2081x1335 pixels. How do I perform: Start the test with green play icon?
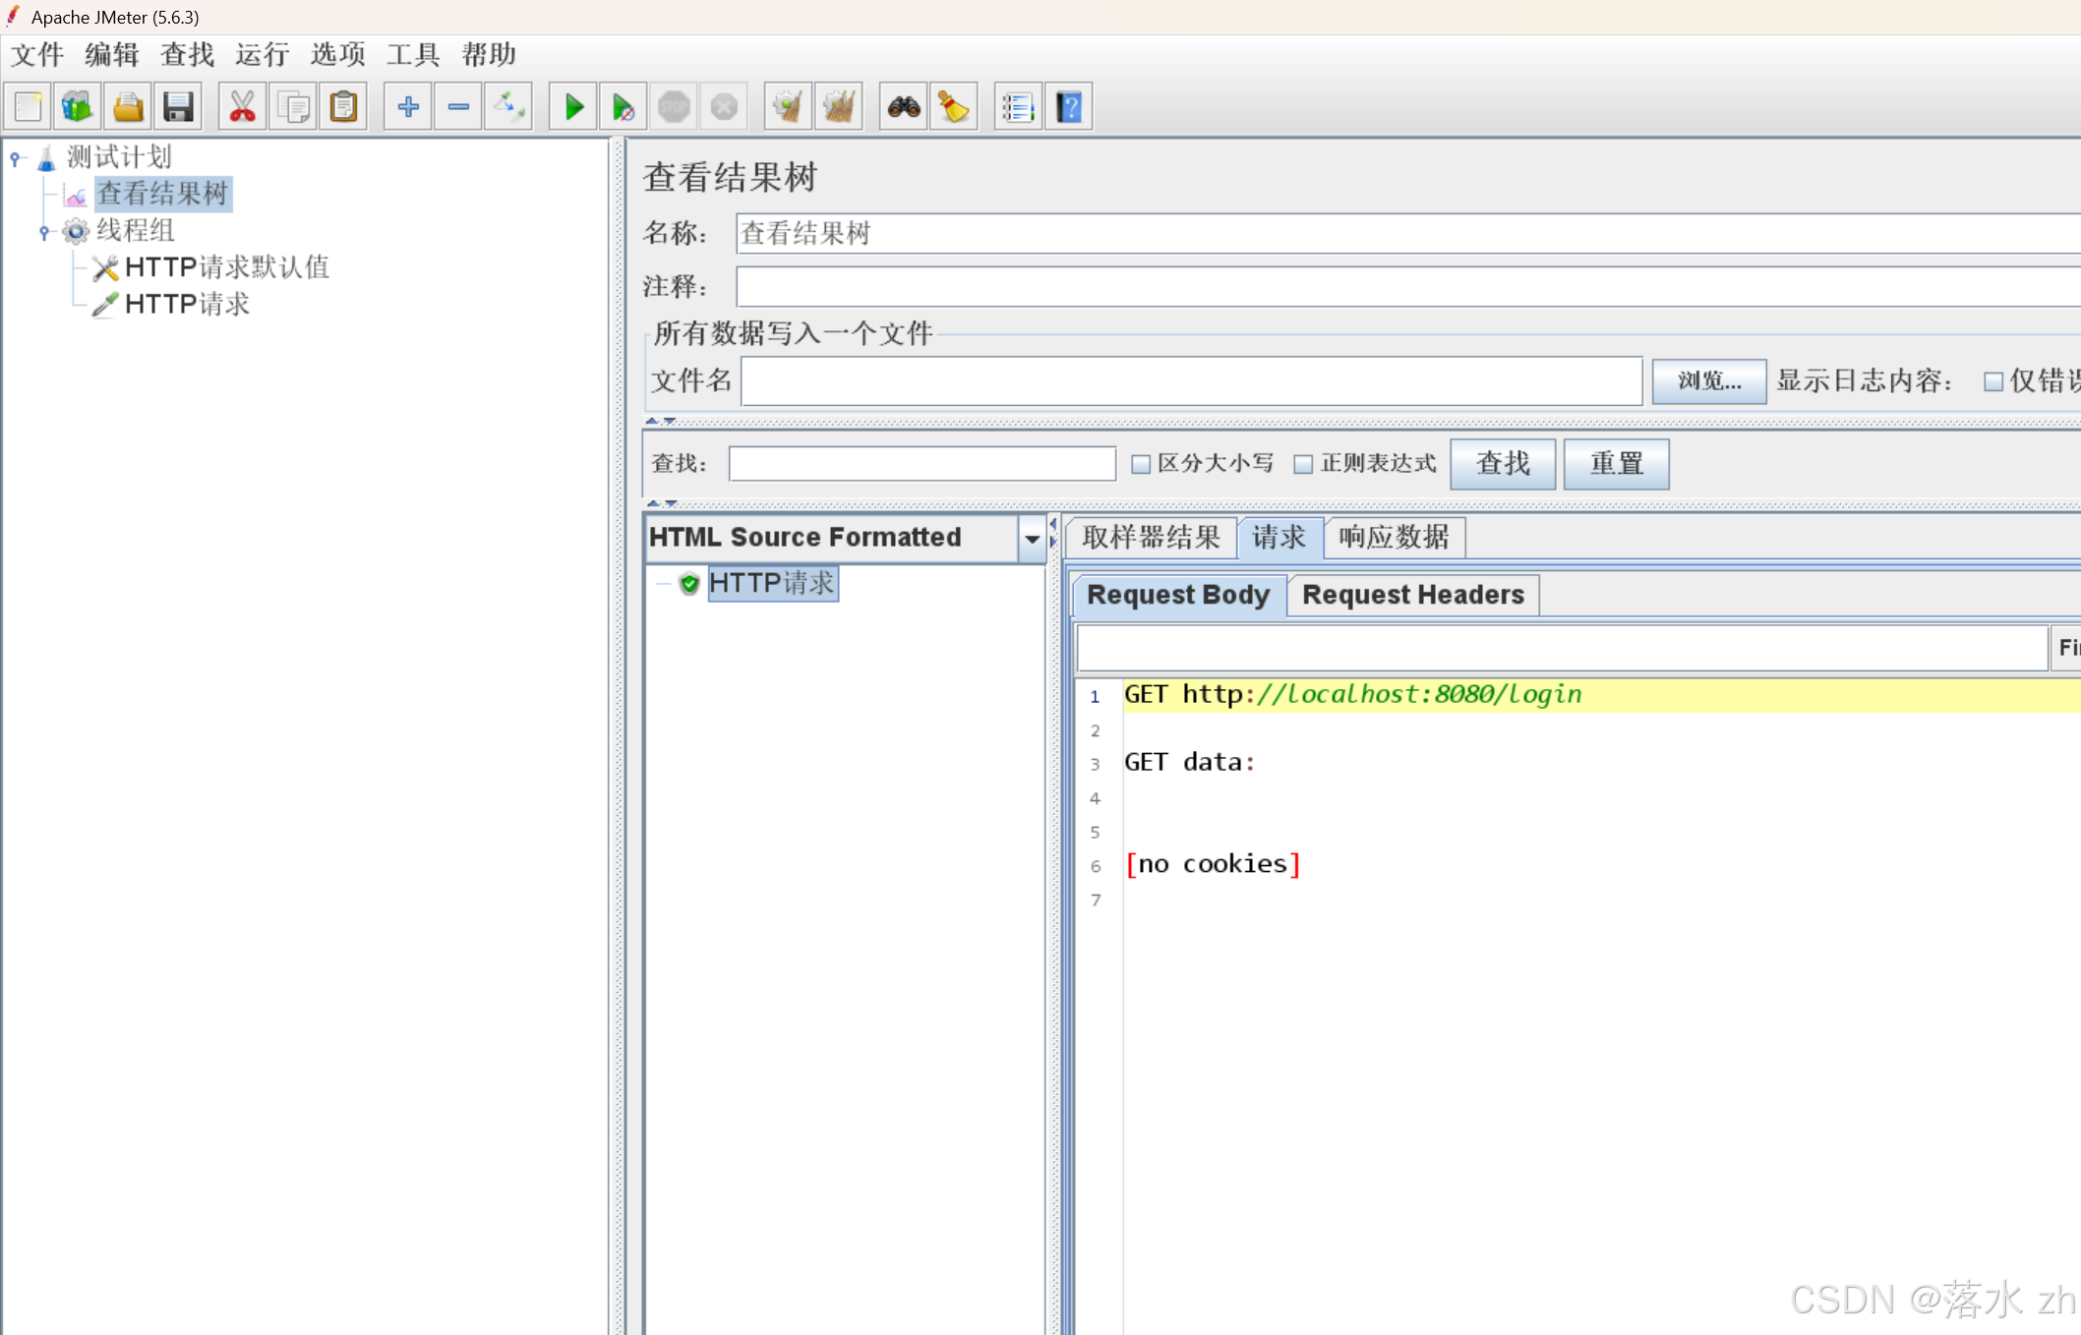(573, 106)
